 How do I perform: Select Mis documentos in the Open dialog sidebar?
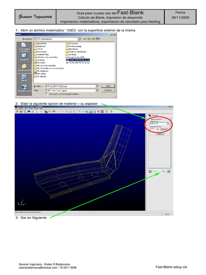[24, 67]
